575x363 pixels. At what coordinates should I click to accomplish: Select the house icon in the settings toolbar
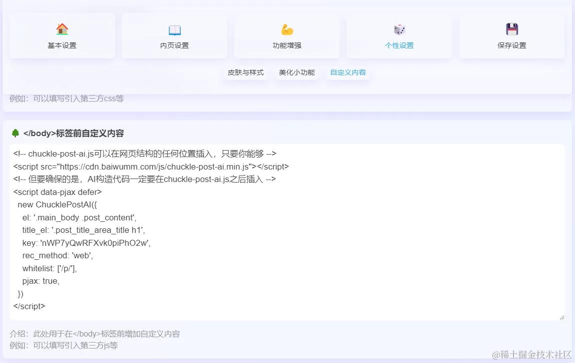click(x=62, y=29)
